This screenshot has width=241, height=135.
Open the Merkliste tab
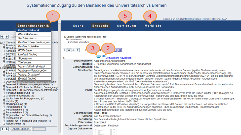click(153, 26)
